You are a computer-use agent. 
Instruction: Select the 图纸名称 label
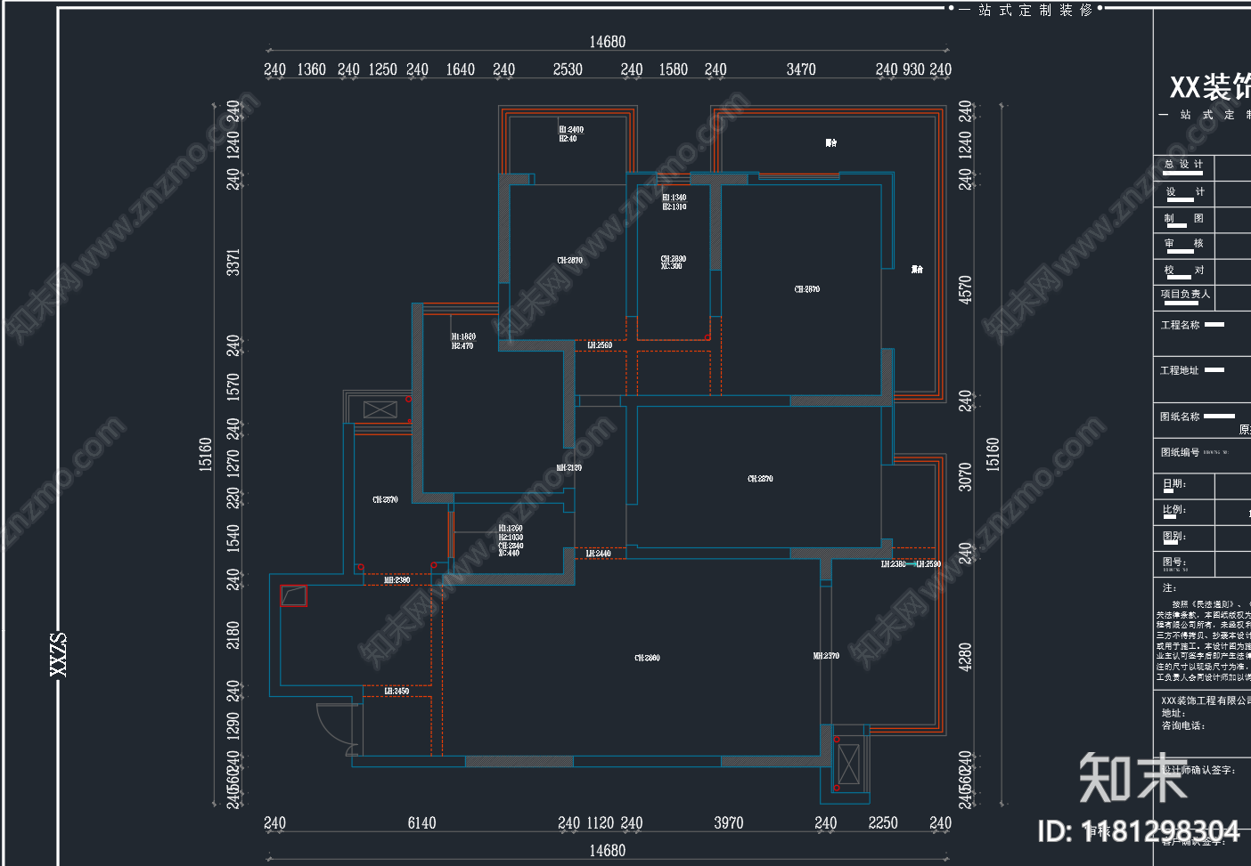(x=1180, y=417)
